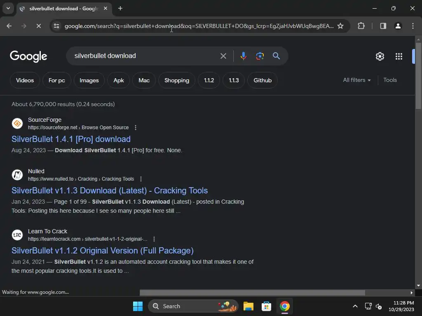Start search by voice microphone
Image resolution: width=422 pixels, height=316 pixels.
[243, 56]
